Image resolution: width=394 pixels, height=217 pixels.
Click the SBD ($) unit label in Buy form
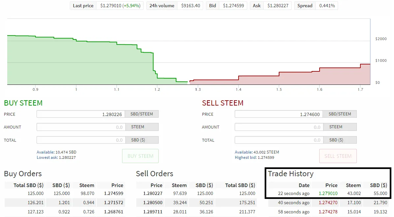(138, 140)
